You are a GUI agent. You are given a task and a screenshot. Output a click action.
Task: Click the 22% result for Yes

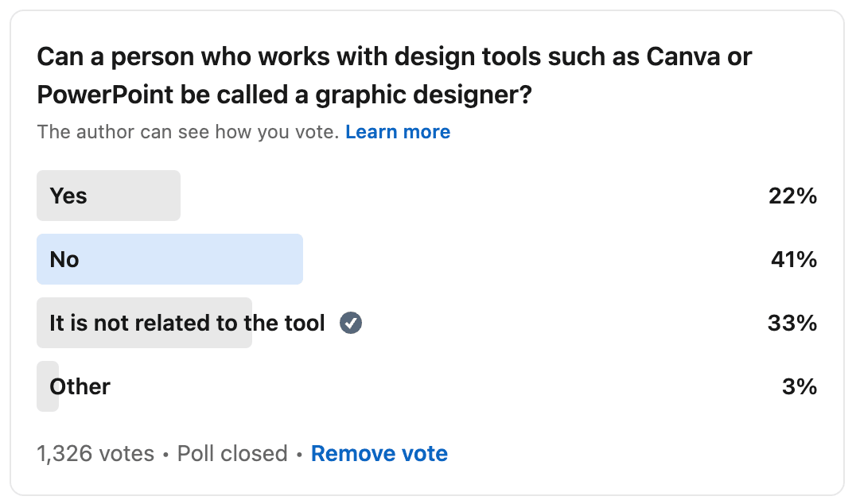tap(792, 196)
